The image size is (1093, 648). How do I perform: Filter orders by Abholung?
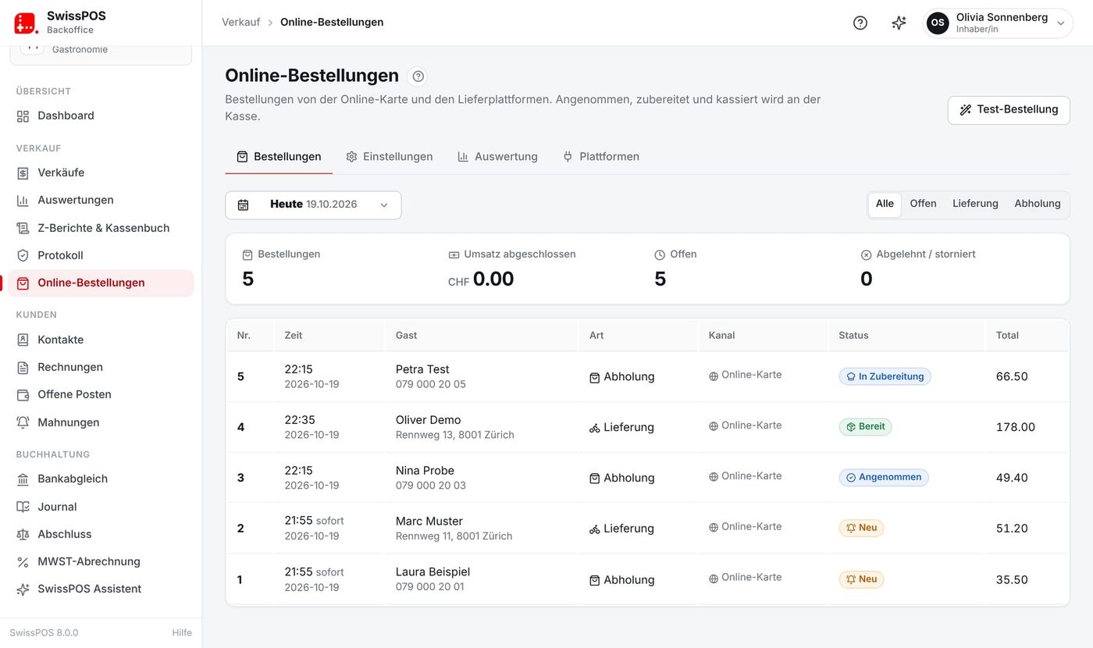pyautogui.click(x=1038, y=205)
